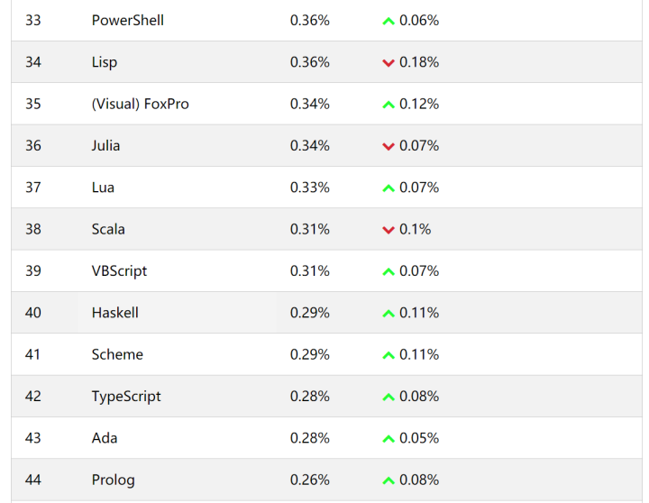
Task: Click the green up arrow in Haskell row
Action: click(x=388, y=314)
